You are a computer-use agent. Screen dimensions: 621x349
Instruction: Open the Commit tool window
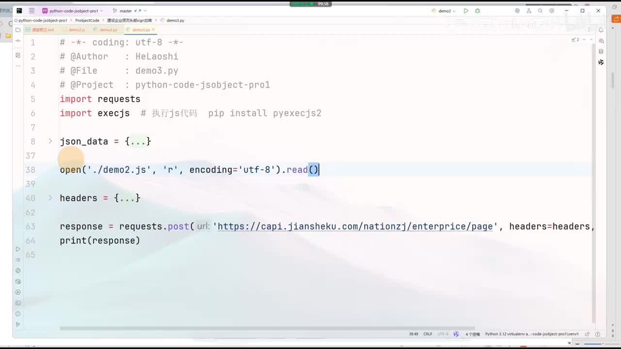coord(18,41)
